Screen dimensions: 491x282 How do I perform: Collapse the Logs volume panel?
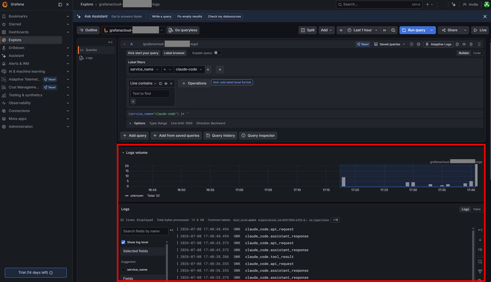pos(123,153)
